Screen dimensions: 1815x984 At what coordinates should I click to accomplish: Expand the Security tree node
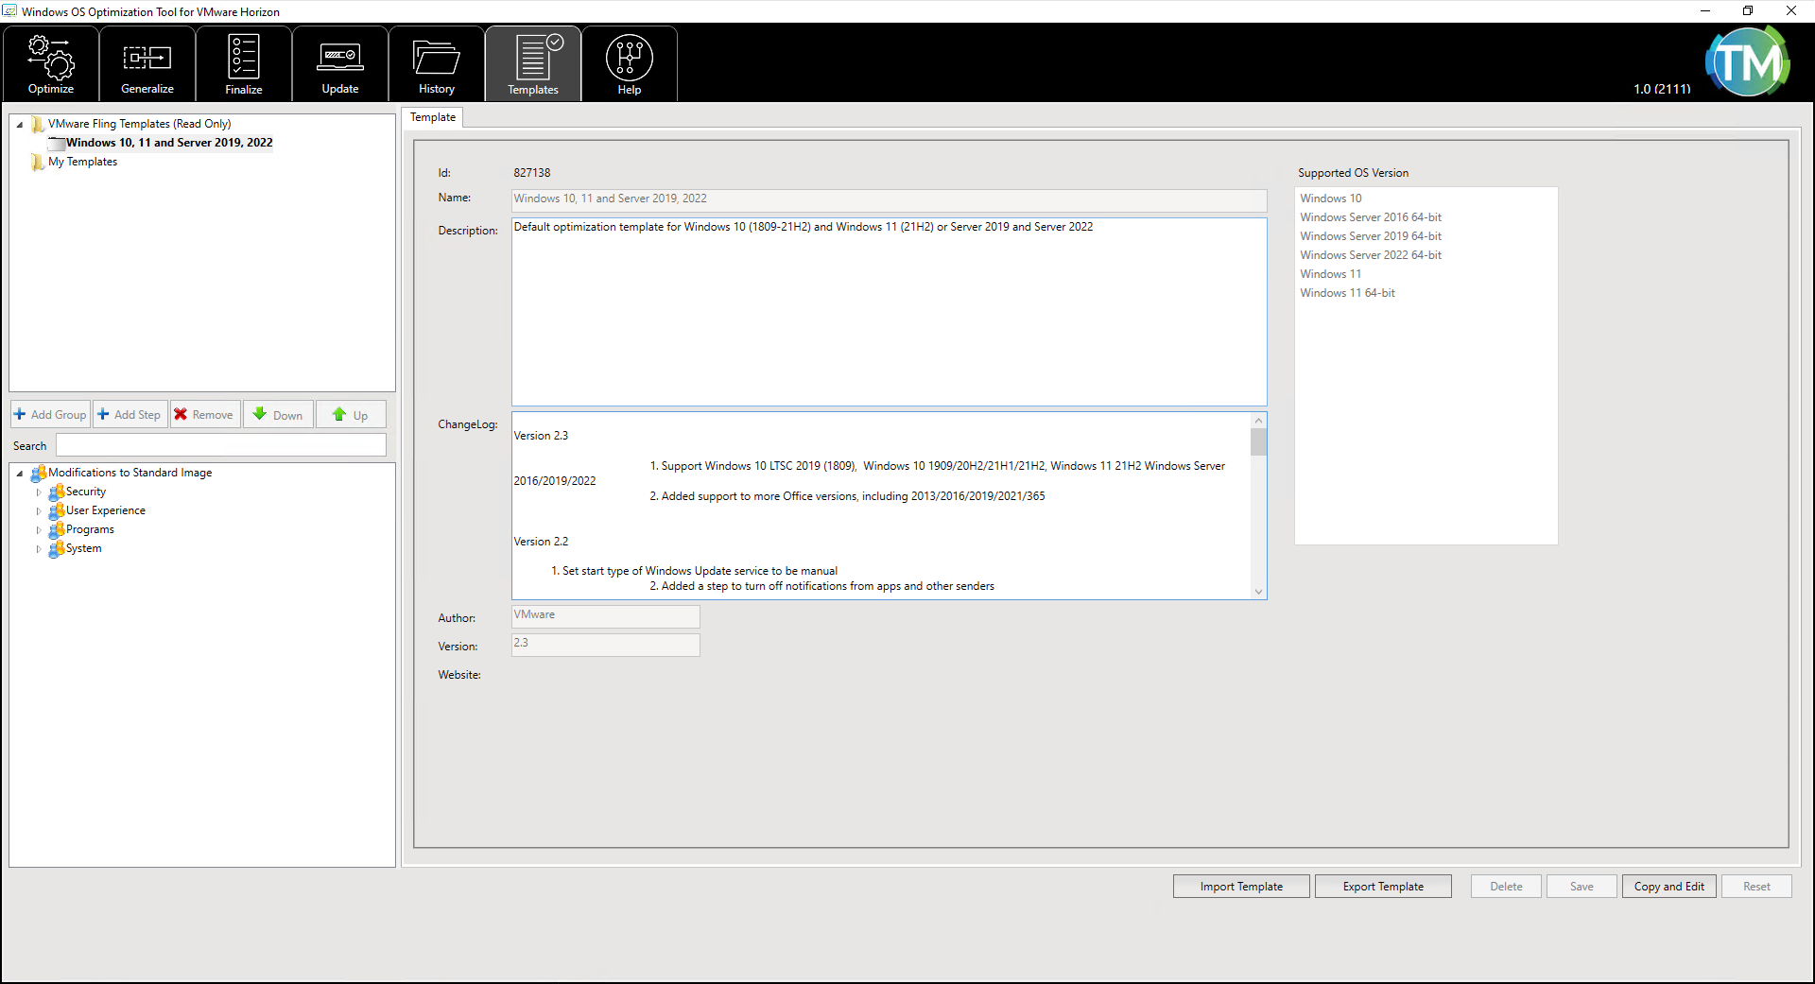click(x=39, y=492)
